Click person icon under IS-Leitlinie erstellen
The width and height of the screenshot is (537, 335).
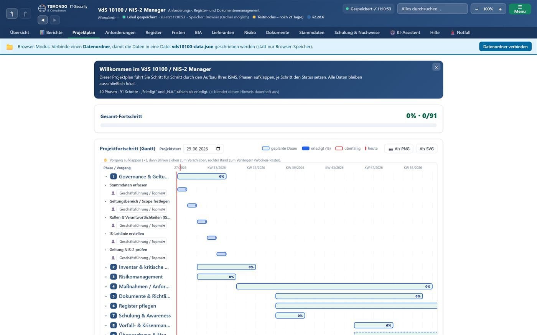coord(113,242)
